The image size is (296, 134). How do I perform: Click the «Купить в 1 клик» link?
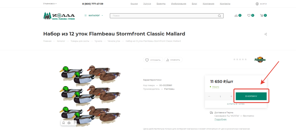tap(236, 104)
